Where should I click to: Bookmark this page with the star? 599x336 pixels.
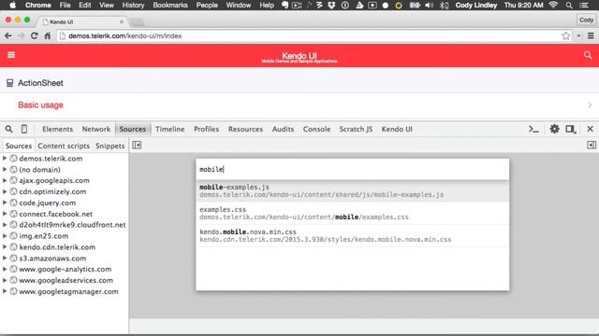coord(565,35)
